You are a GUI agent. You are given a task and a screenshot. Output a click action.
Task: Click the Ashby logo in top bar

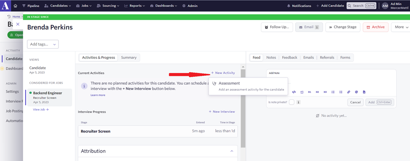click(5, 5)
